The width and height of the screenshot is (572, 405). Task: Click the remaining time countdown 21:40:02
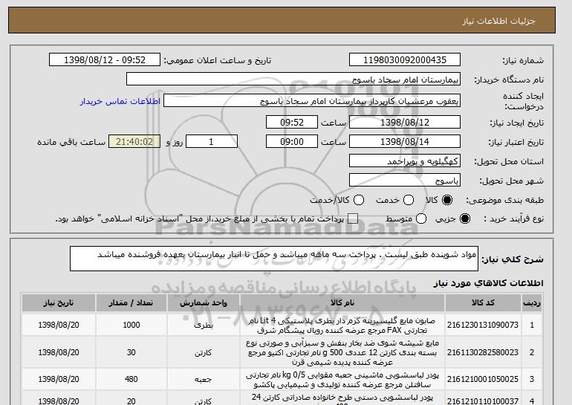click(x=134, y=142)
